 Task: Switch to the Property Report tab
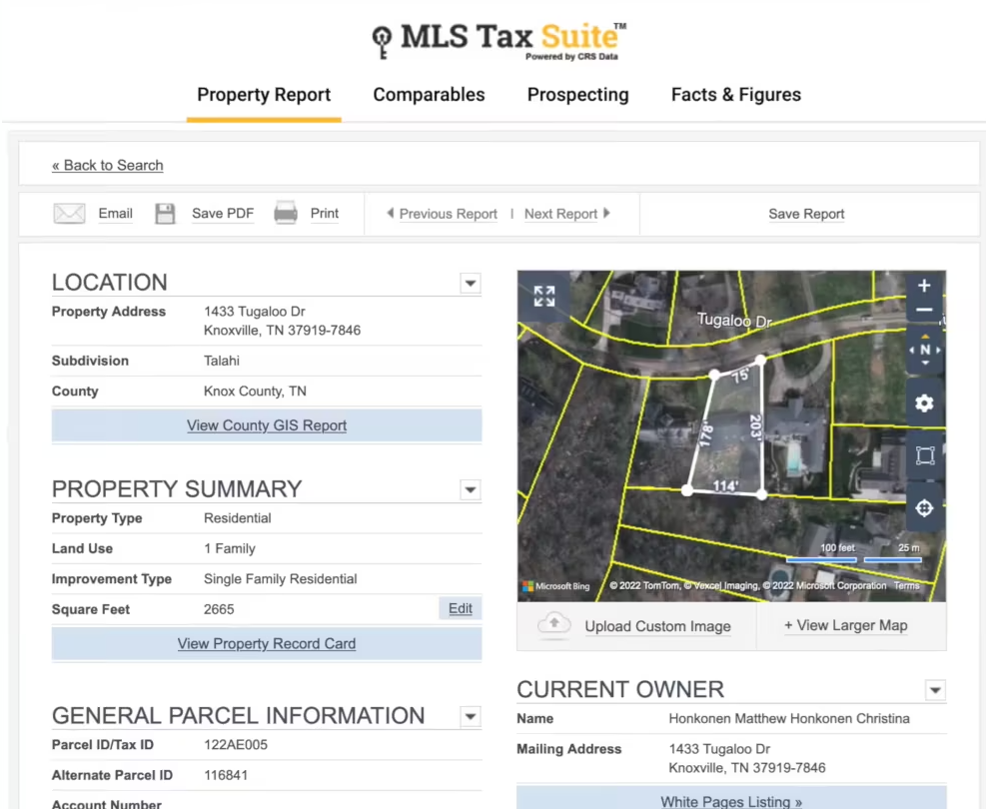[x=264, y=95]
